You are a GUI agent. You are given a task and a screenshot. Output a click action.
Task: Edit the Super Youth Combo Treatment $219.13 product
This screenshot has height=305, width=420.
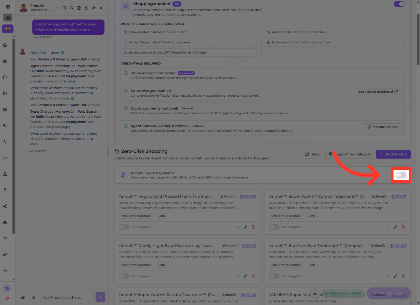point(395,227)
